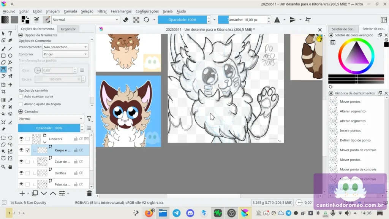Screen dimensions: 389x219
Task: Add new layer with plus button
Action: point(22,193)
